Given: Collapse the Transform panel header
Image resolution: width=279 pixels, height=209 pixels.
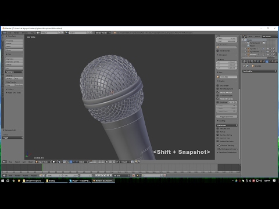Looking at the screenshot, I should click(x=12, y=36).
